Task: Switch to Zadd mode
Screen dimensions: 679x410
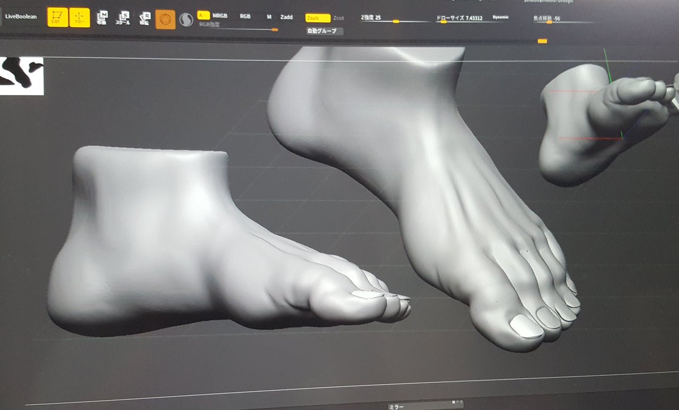Action: click(x=286, y=17)
